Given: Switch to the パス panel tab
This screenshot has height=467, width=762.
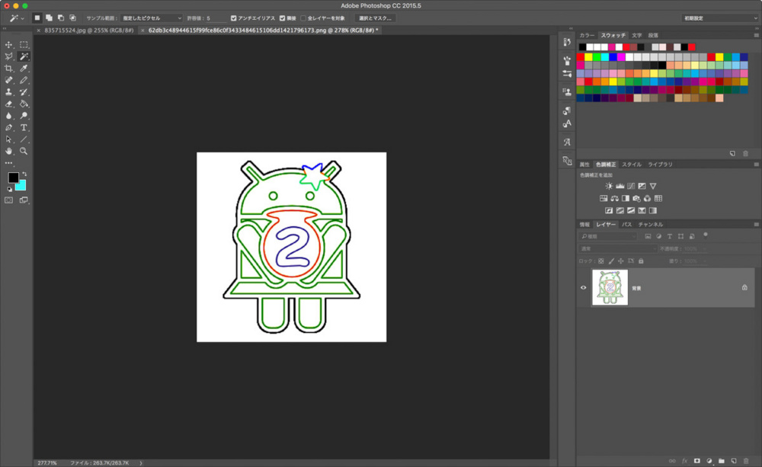Looking at the screenshot, I should click(627, 225).
